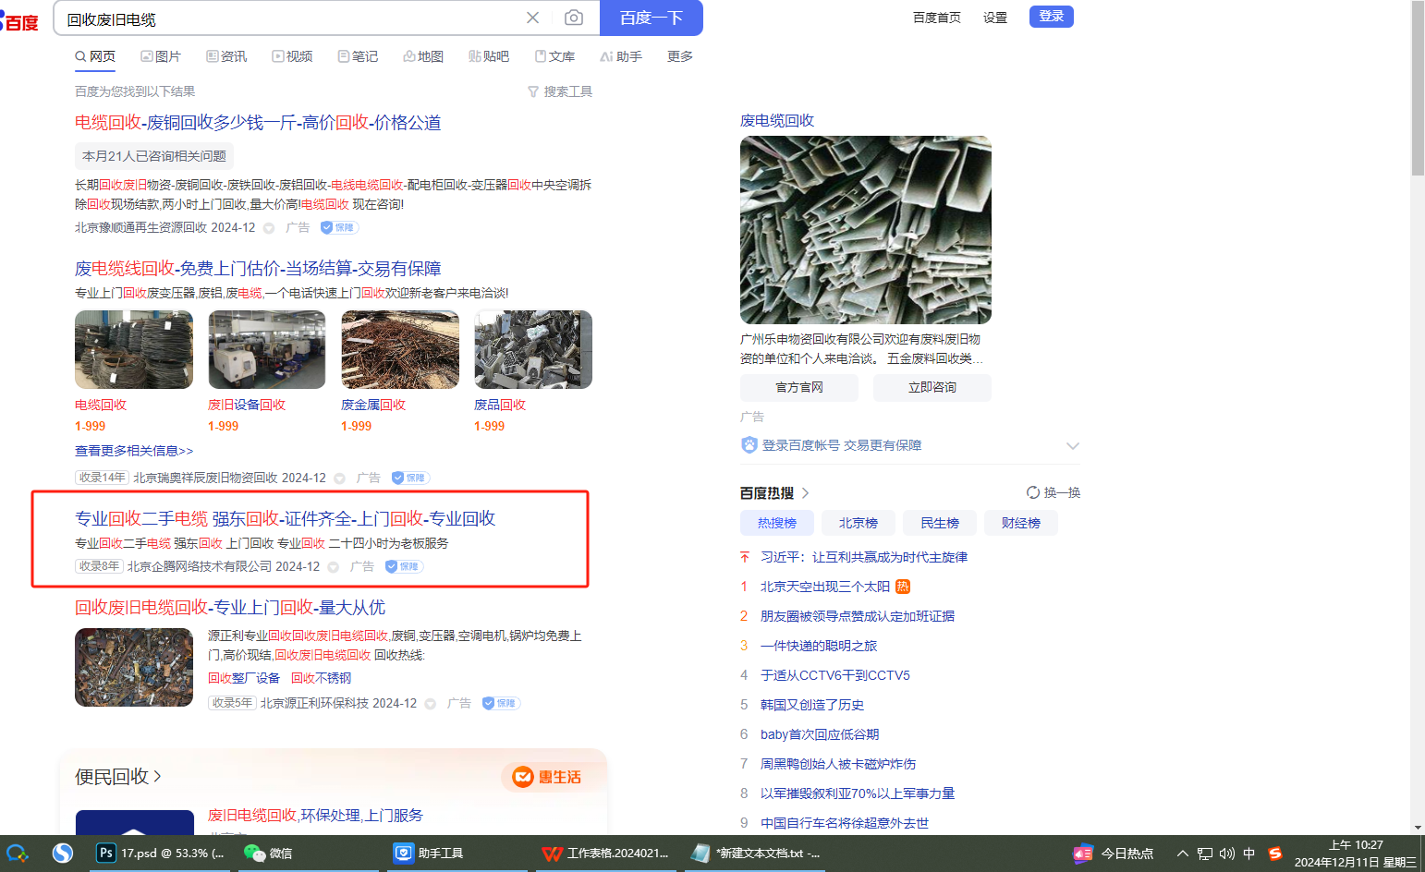The height and width of the screenshot is (872, 1425).
Task: Switch the 中 input method indicator
Action: click(x=1249, y=854)
